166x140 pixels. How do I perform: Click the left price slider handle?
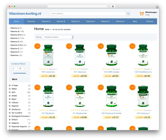click(x=12, y=73)
